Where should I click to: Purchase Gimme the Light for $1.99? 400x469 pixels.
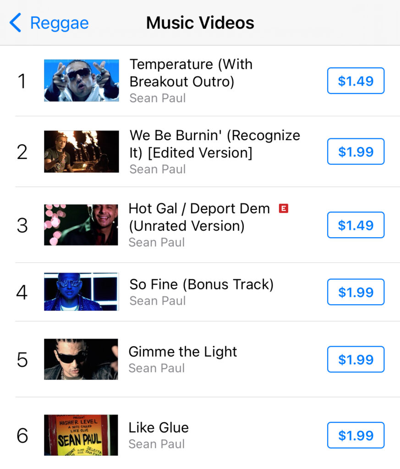click(356, 359)
